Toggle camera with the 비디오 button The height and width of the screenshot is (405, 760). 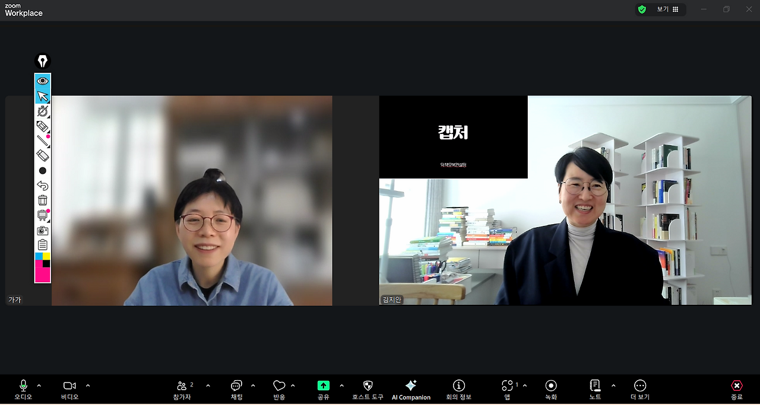point(69,390)
